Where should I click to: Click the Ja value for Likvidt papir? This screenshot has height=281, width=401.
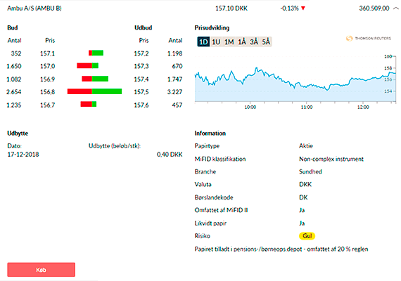(302, 223)
